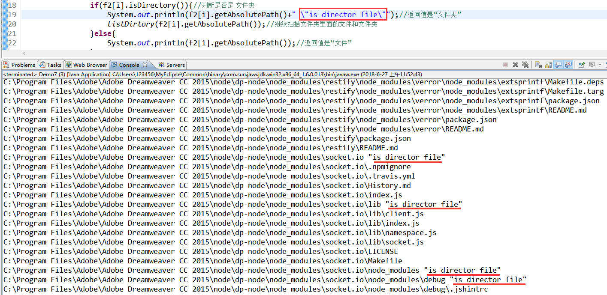The image size is (607, 295).
Task: Open the Display Selected Console dropdown arrow
Action: pyautogui.click(x=600, y=65)
